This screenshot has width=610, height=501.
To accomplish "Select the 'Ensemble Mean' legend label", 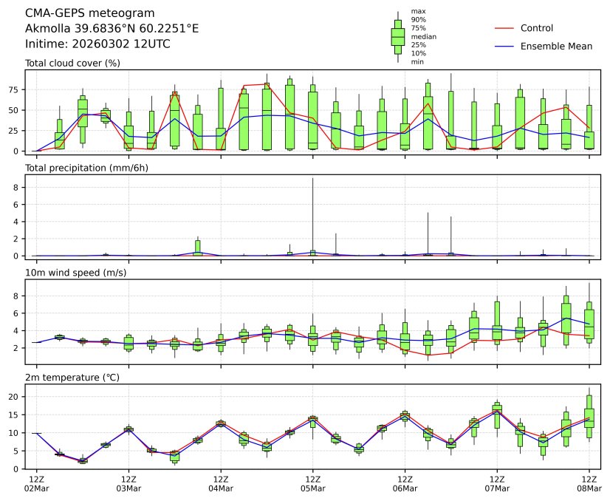I will tap(556, 47).
